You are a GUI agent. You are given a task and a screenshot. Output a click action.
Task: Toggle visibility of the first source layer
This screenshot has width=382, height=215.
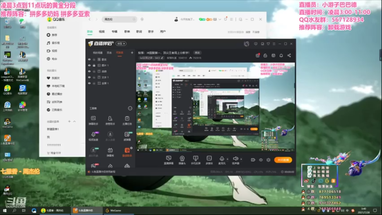click(x=89, y=59)
